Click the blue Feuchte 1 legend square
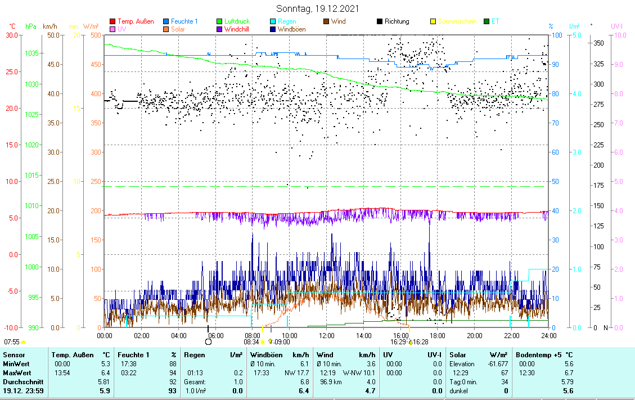635x400 pixels. pyautogui.click(x=166, y=22)
